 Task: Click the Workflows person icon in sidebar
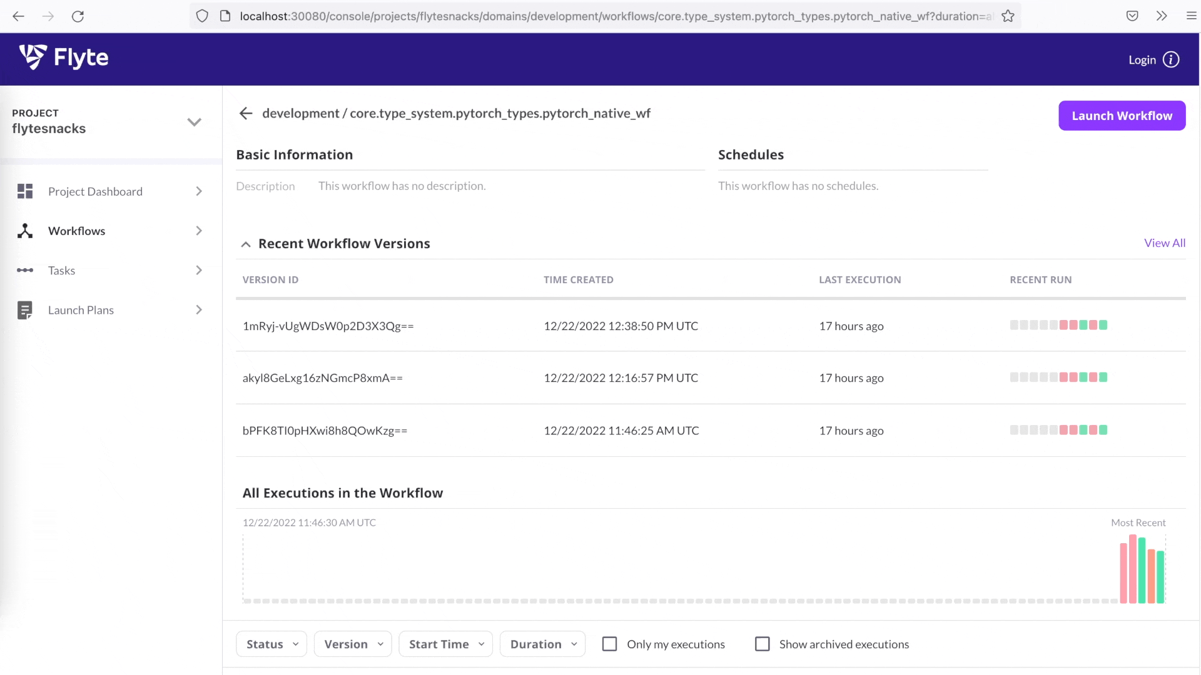tap(25, 231)
